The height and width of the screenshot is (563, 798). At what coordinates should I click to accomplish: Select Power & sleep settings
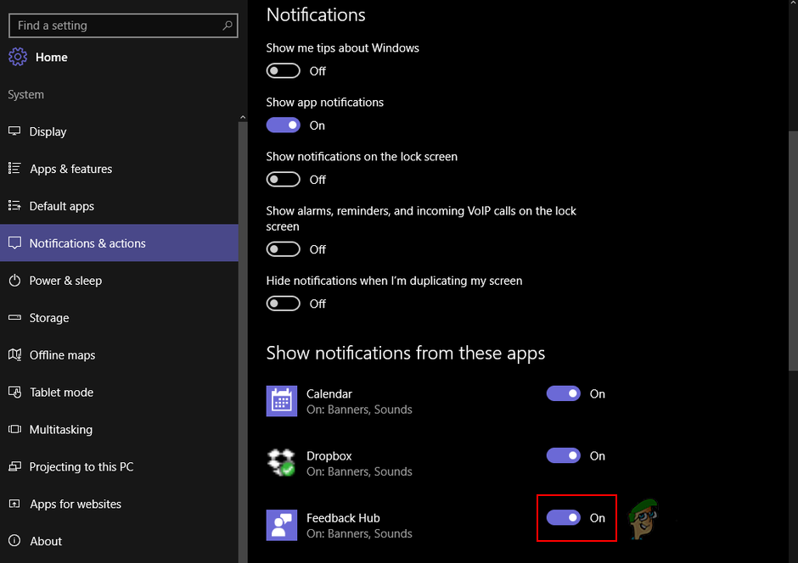click(x=63, y=281)
